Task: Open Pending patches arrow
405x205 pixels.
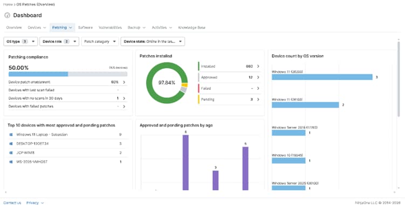Action: coord(258,100)
